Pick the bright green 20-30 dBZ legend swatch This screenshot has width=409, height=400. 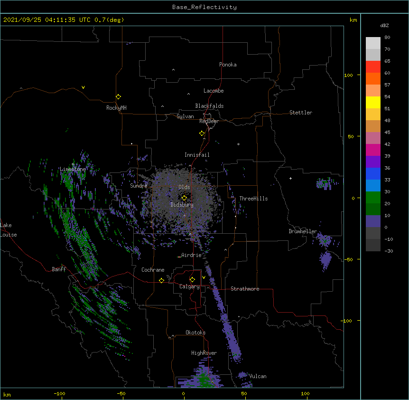pyautogui.click(x=373, y=198)
